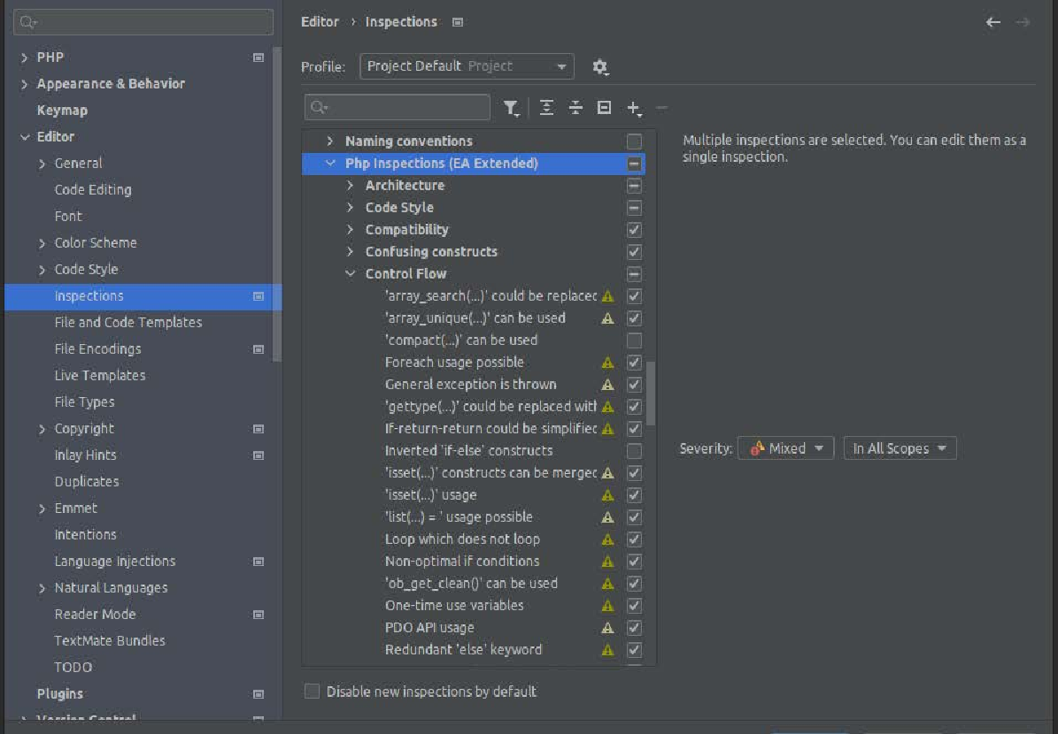Open the TextMate Bundles settings page

pyautogui.click(x=110, y=640)
